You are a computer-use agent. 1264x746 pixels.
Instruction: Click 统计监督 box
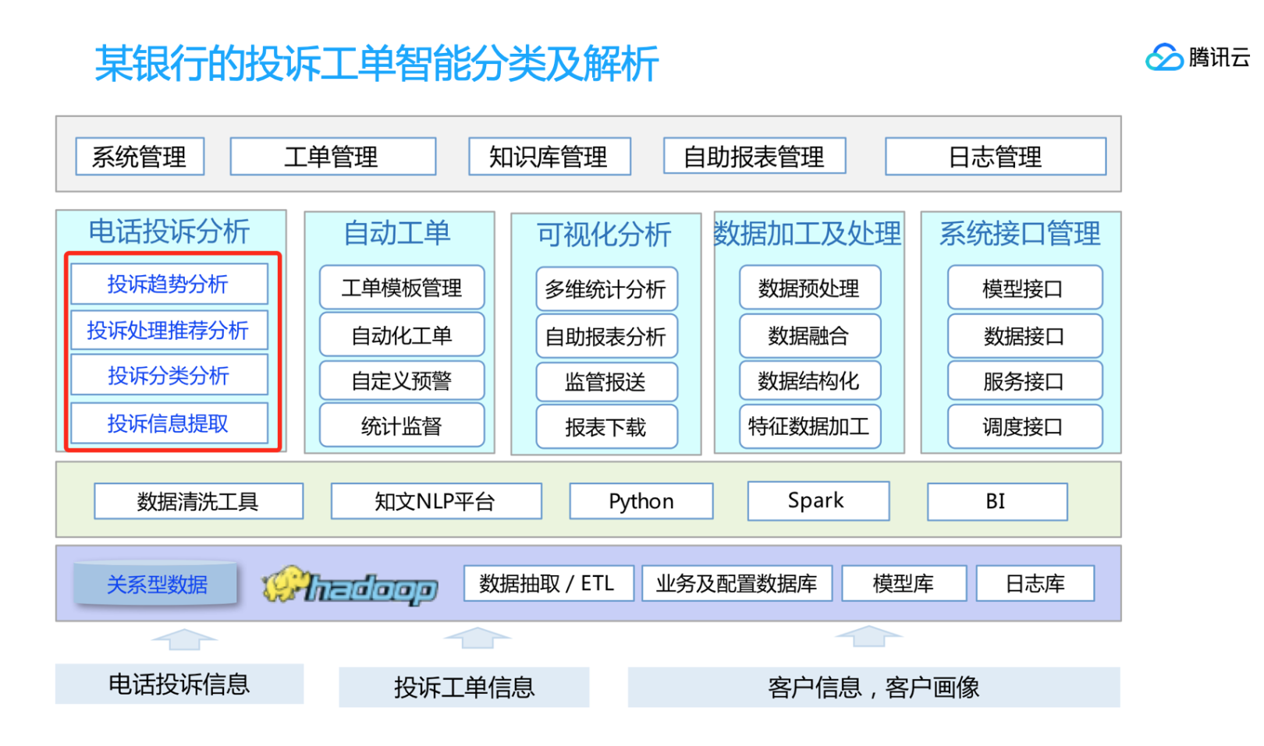(402, 426)
